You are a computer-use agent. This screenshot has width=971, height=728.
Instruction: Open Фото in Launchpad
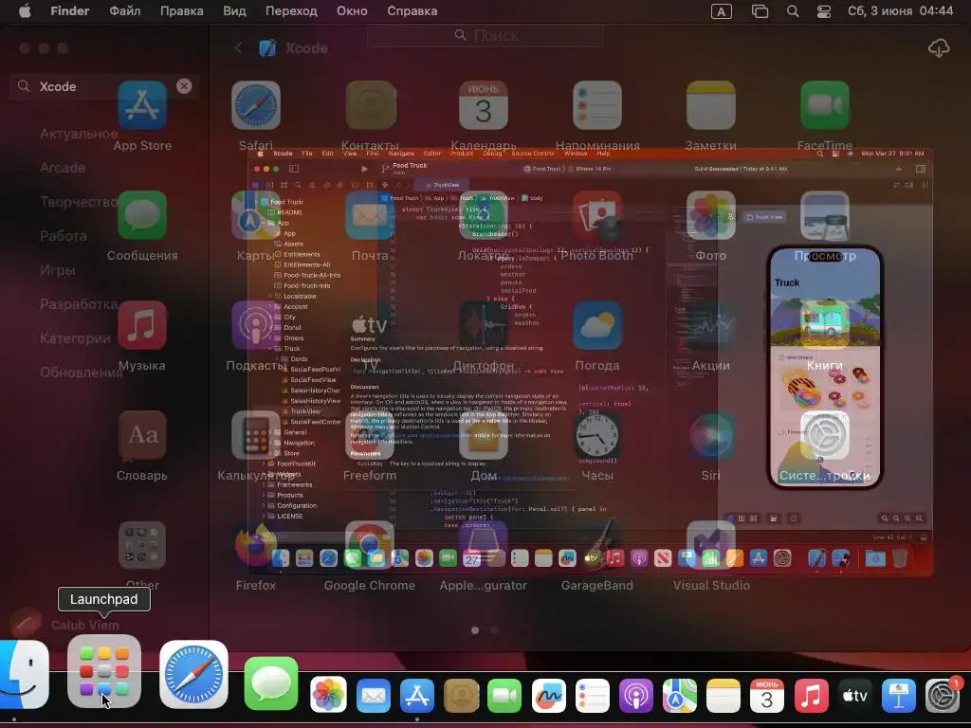pyautogui.click(x=711, y=215)
